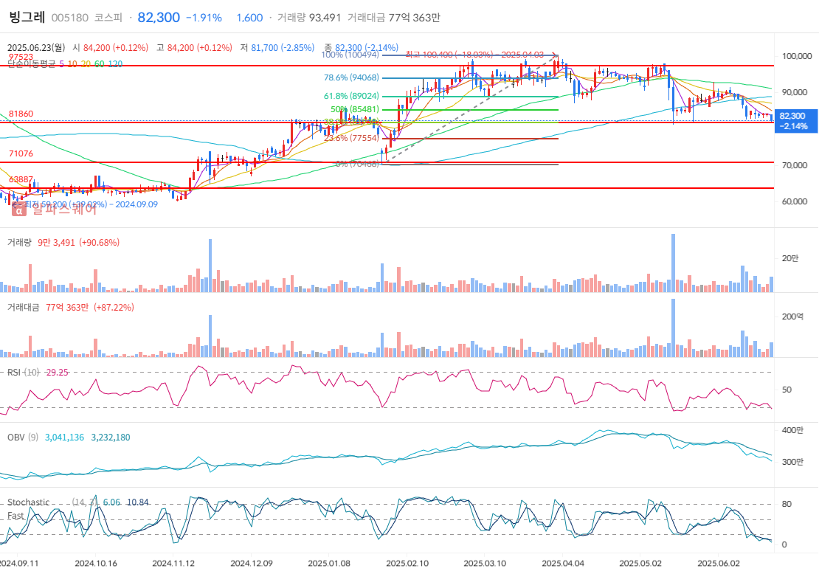Select the 5-day moving average legend number
The width and height of the screenshot is (819, 574).
[62, 63]
